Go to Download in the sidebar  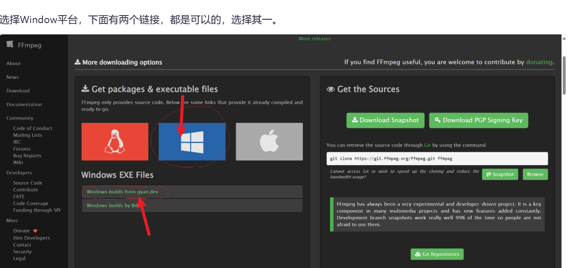pyautogui.click(x=18, y=91)
